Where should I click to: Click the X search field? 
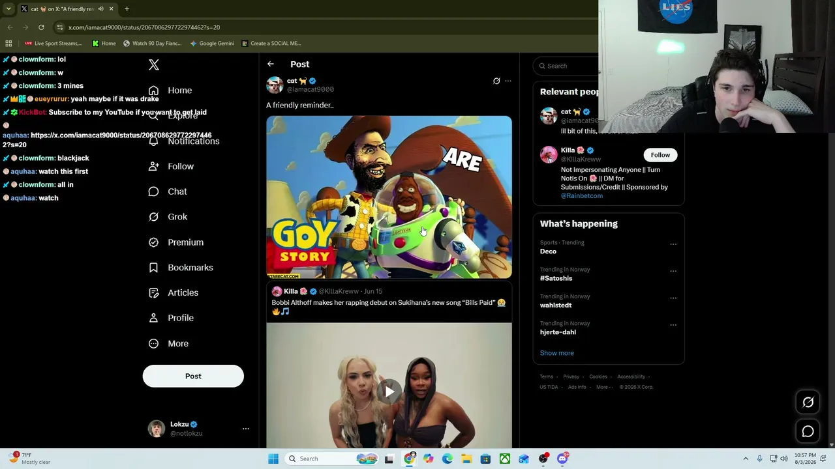[x=566, y=66]
